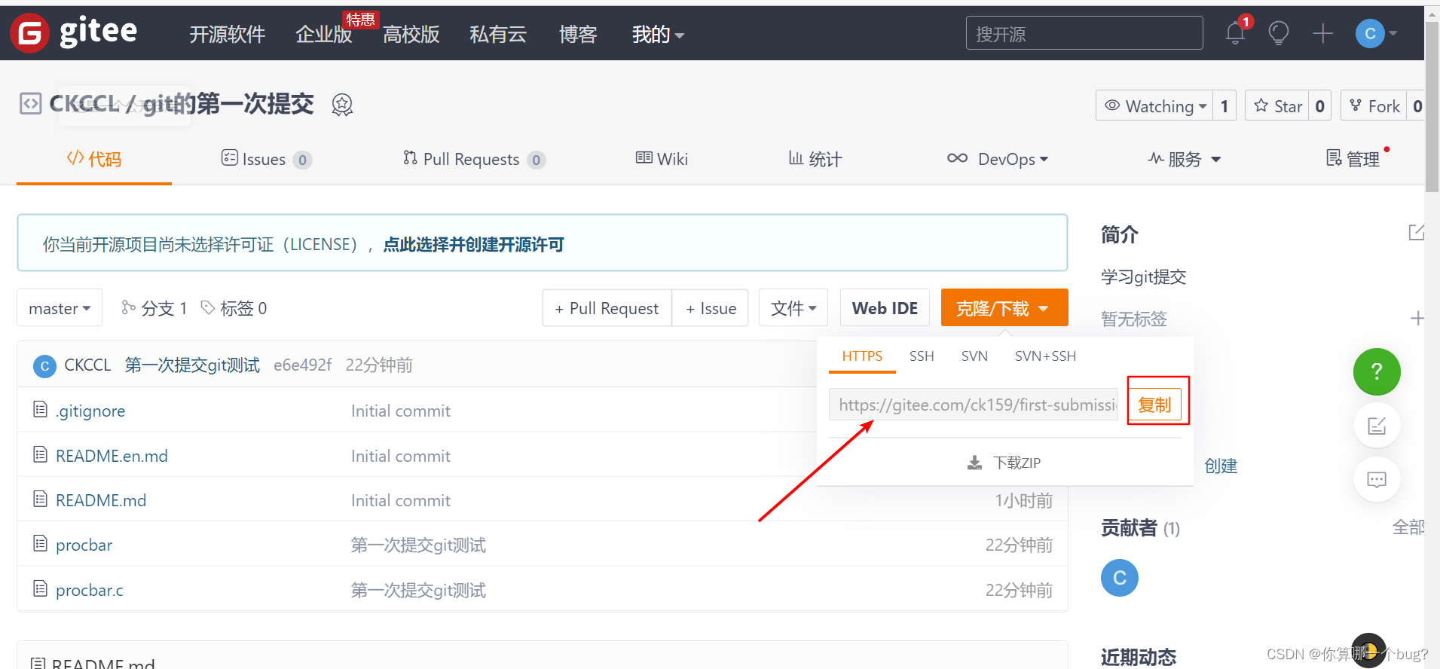Open the 我的 dropdown in navbar
Viewport: 1440px width, 669px height.
pyautogui.click(x=658, y=34)
